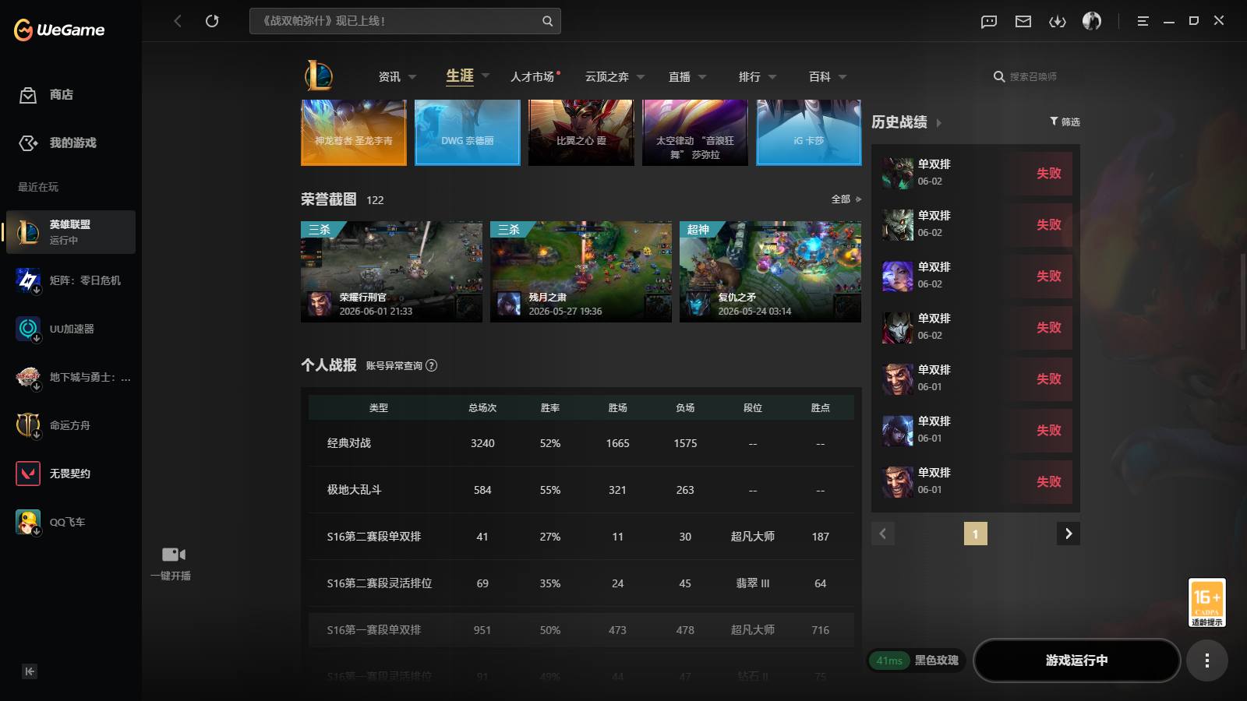Open 神龙尊者 圣龙李青 skin card
The image size is (1247, 701).
pos(354,132)
